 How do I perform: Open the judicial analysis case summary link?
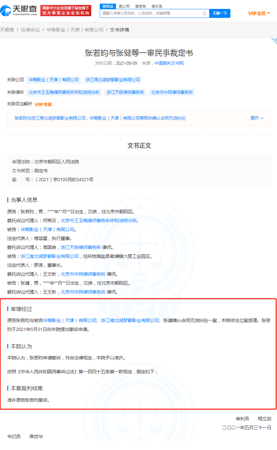[x=100, y=118]
